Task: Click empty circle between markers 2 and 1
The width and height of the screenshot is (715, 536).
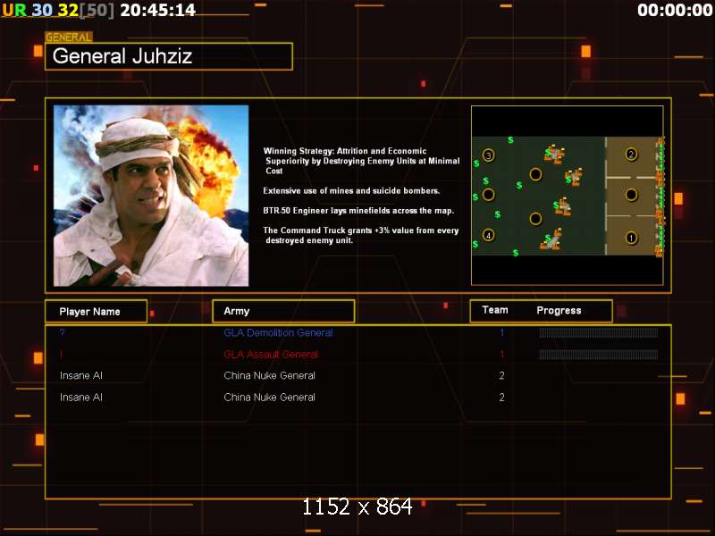Action: tap(631, 195)
